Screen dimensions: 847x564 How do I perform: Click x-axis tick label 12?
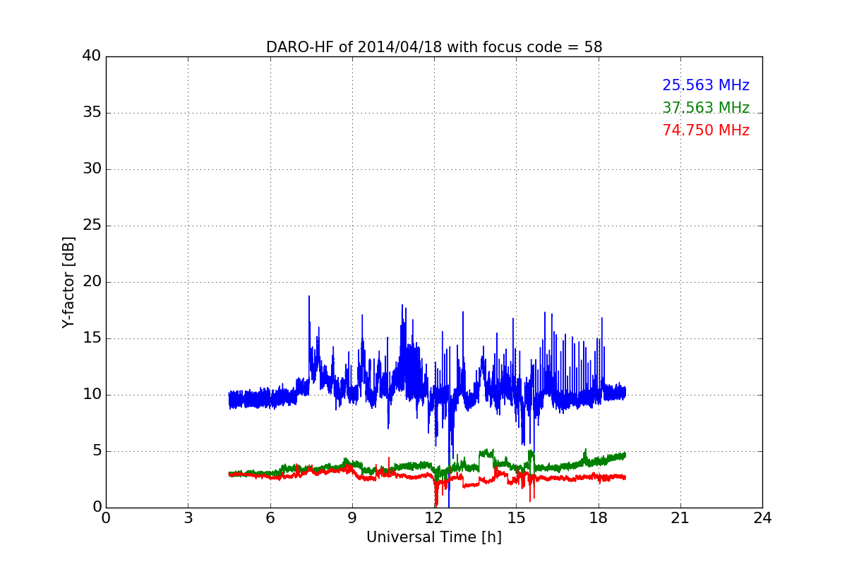[434, 518]
